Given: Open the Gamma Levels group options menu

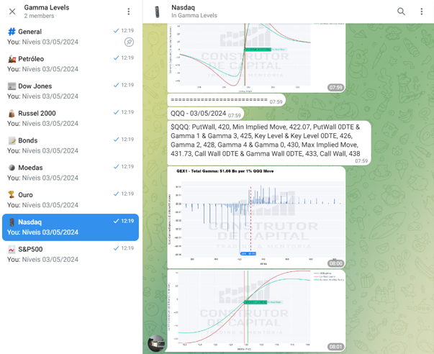Looking at the screenshot, I should coord(128,12).
